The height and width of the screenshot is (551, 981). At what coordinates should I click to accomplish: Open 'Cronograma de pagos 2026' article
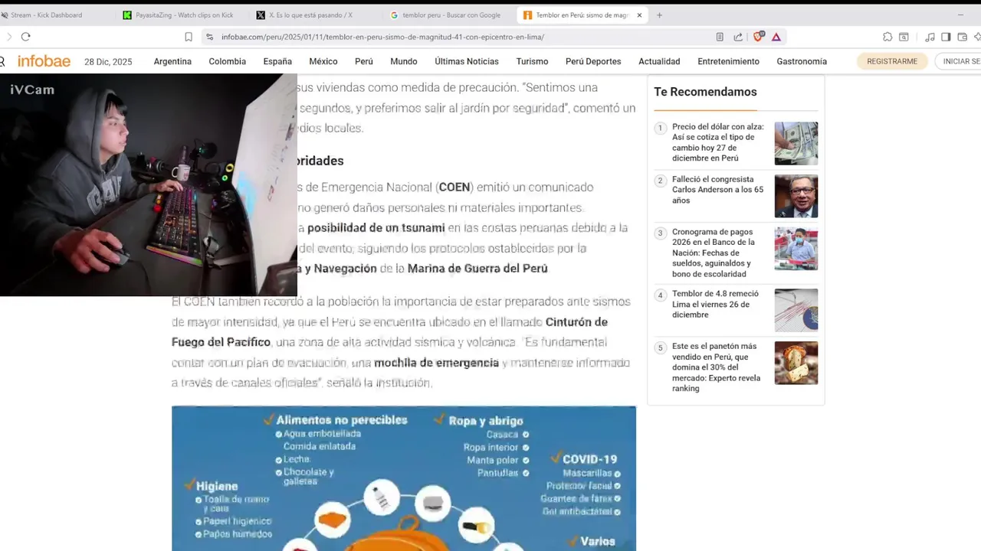point(714,253)
